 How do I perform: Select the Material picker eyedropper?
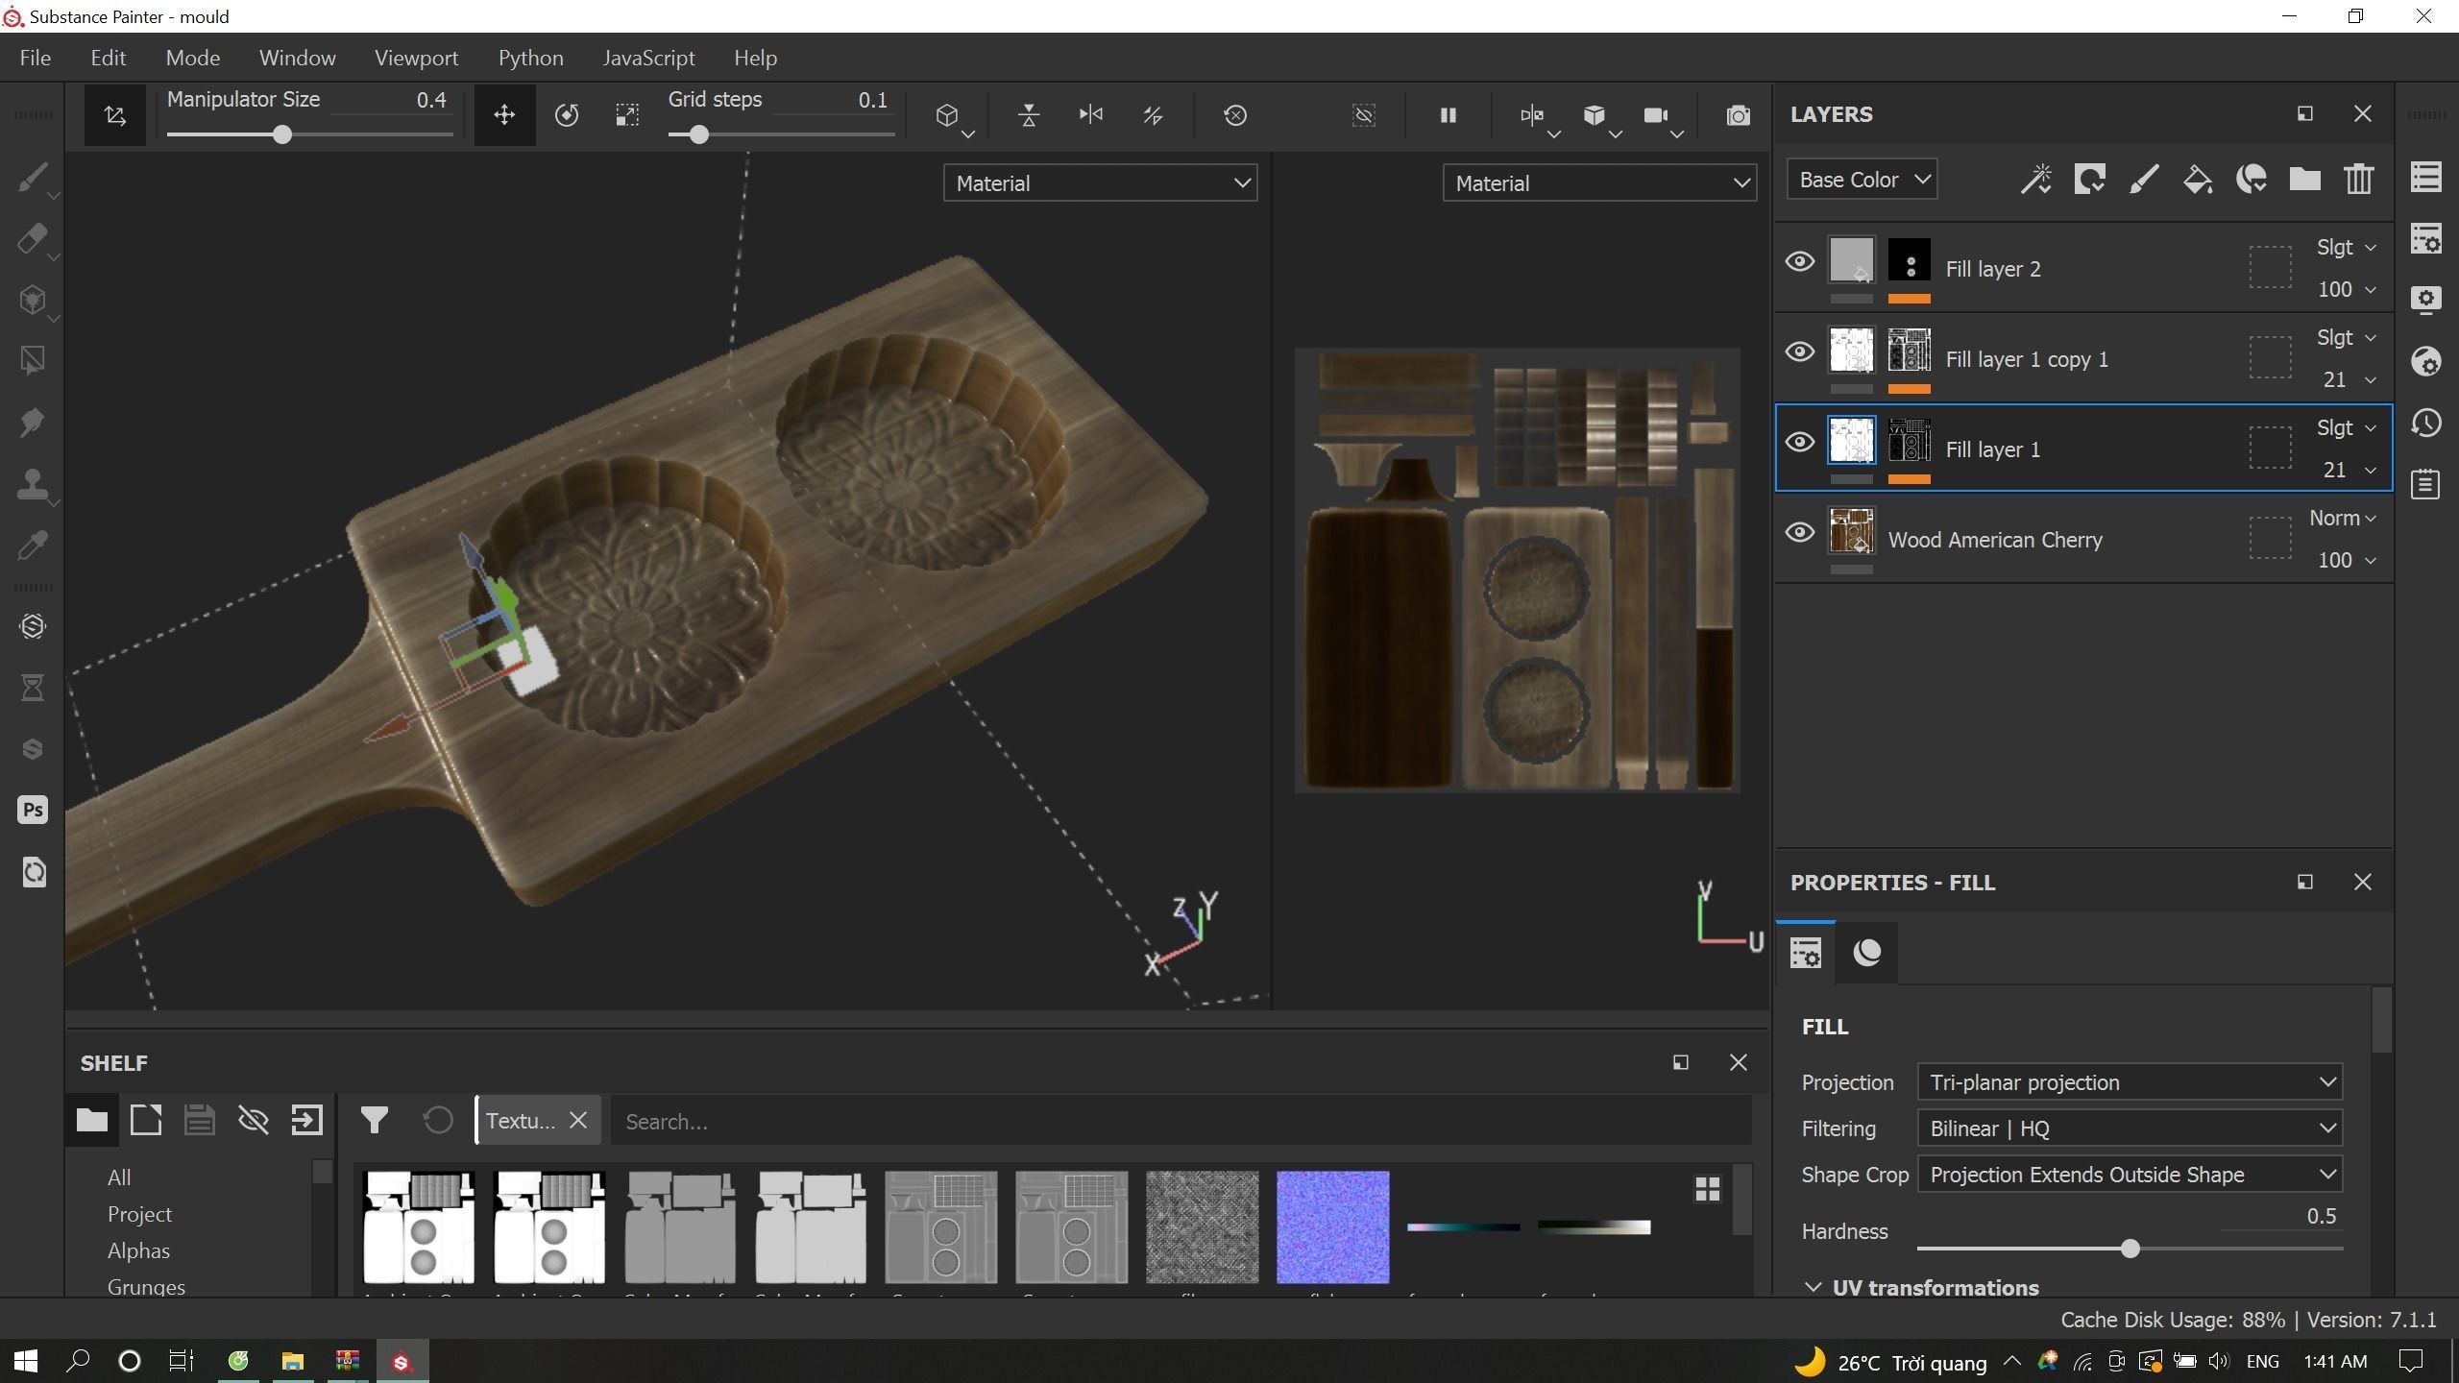coord(33,546)
